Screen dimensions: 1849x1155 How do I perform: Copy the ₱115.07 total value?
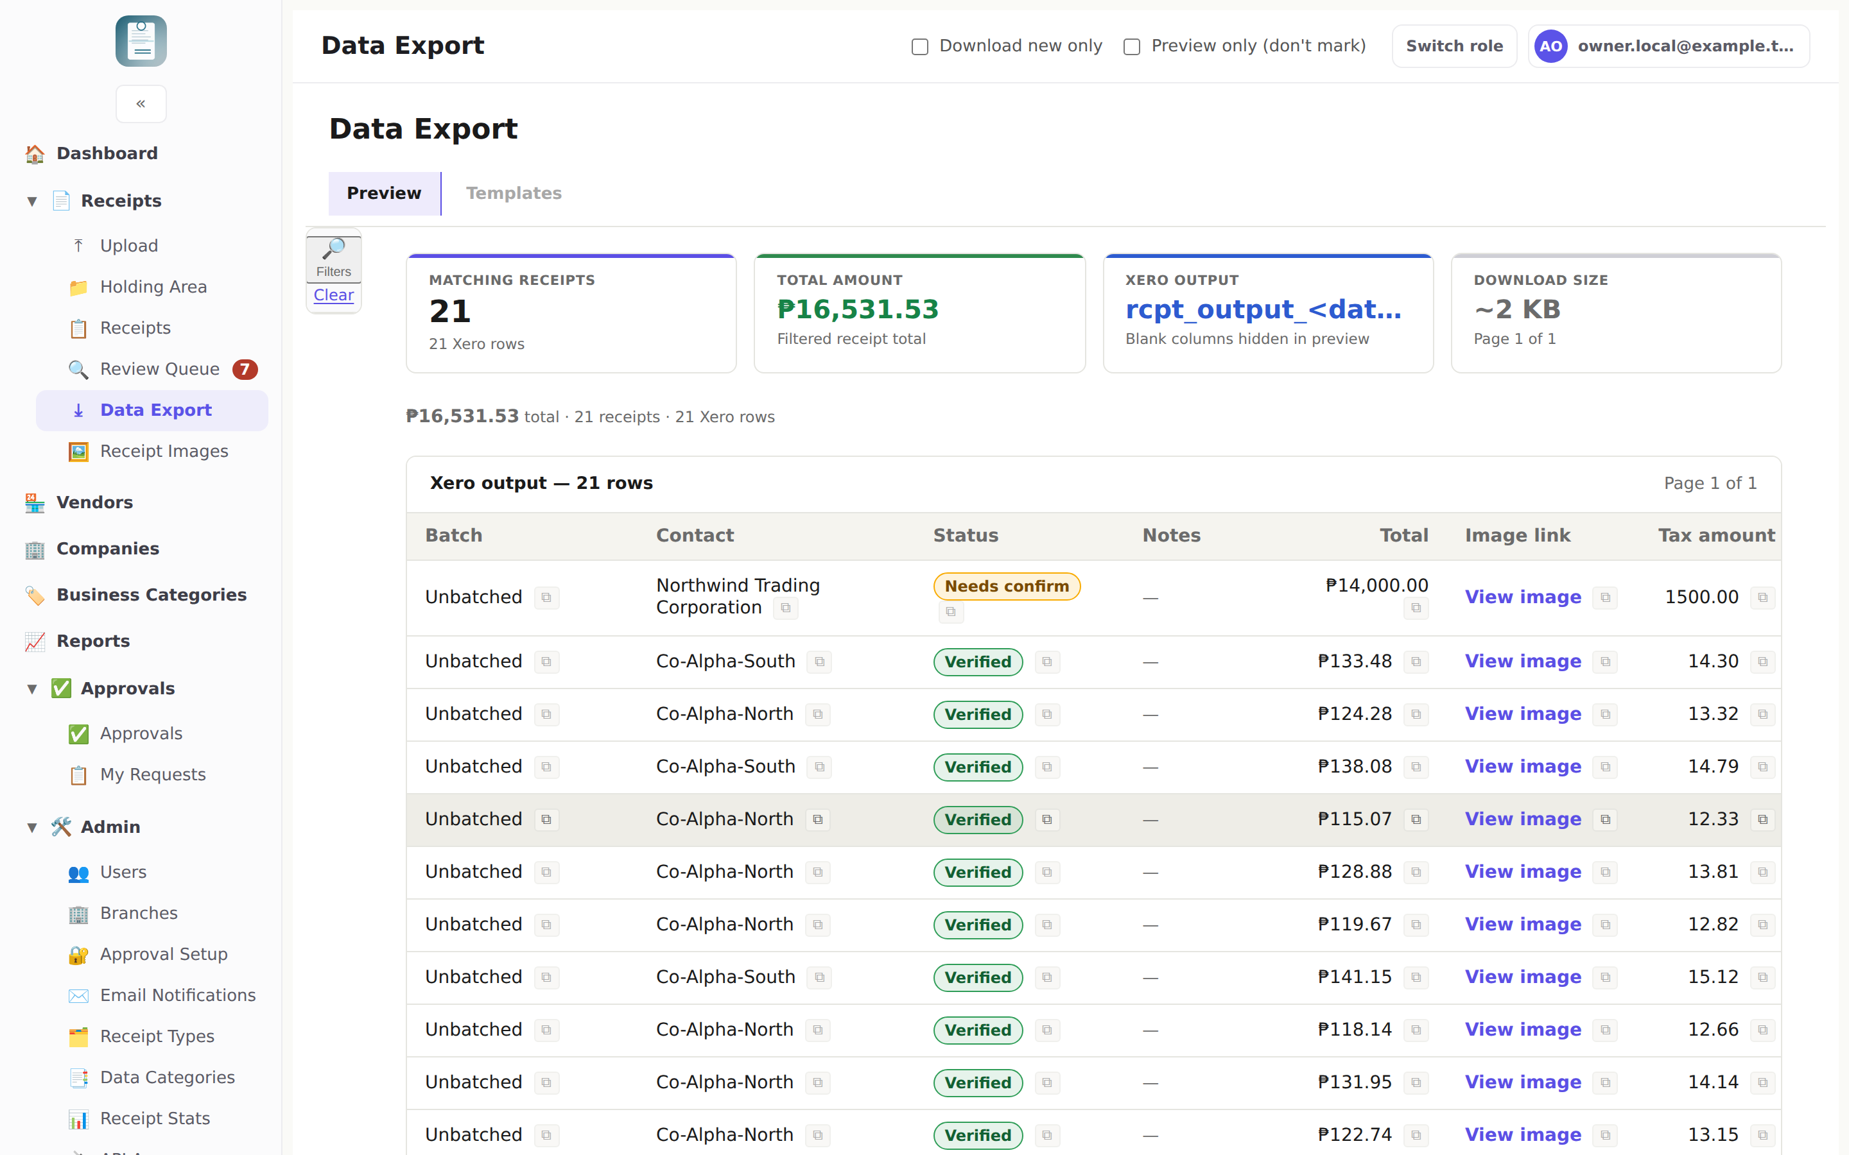(1416, 819)
